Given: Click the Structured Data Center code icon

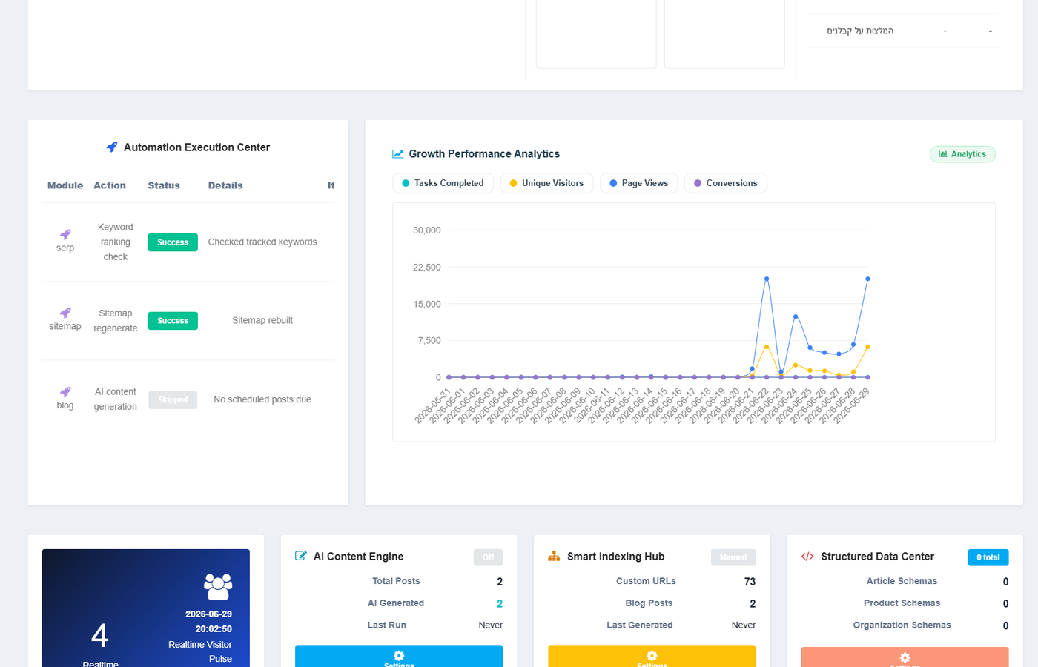Looking at the screenshot, I should tap(807, 557).
